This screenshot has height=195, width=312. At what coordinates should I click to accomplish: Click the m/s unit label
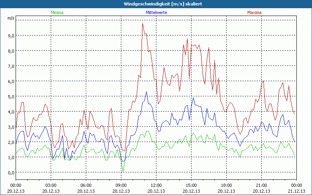click(11, 18)
